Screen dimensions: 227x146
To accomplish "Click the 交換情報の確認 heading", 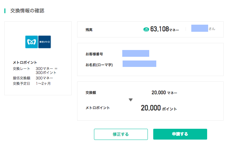I will [27, 11].
